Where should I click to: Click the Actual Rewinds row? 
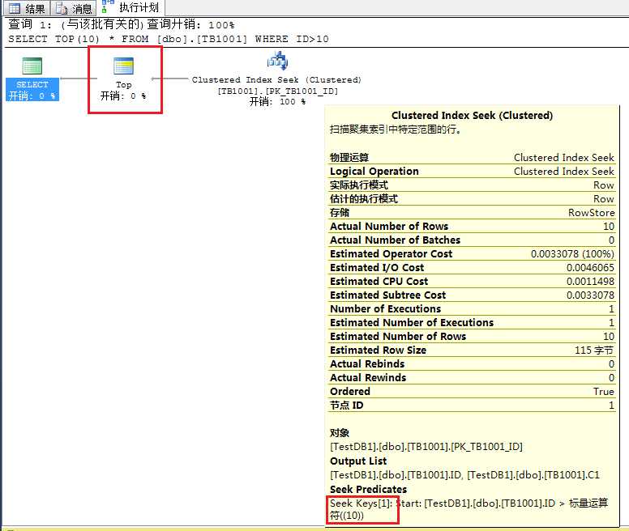tap(472, 377)
